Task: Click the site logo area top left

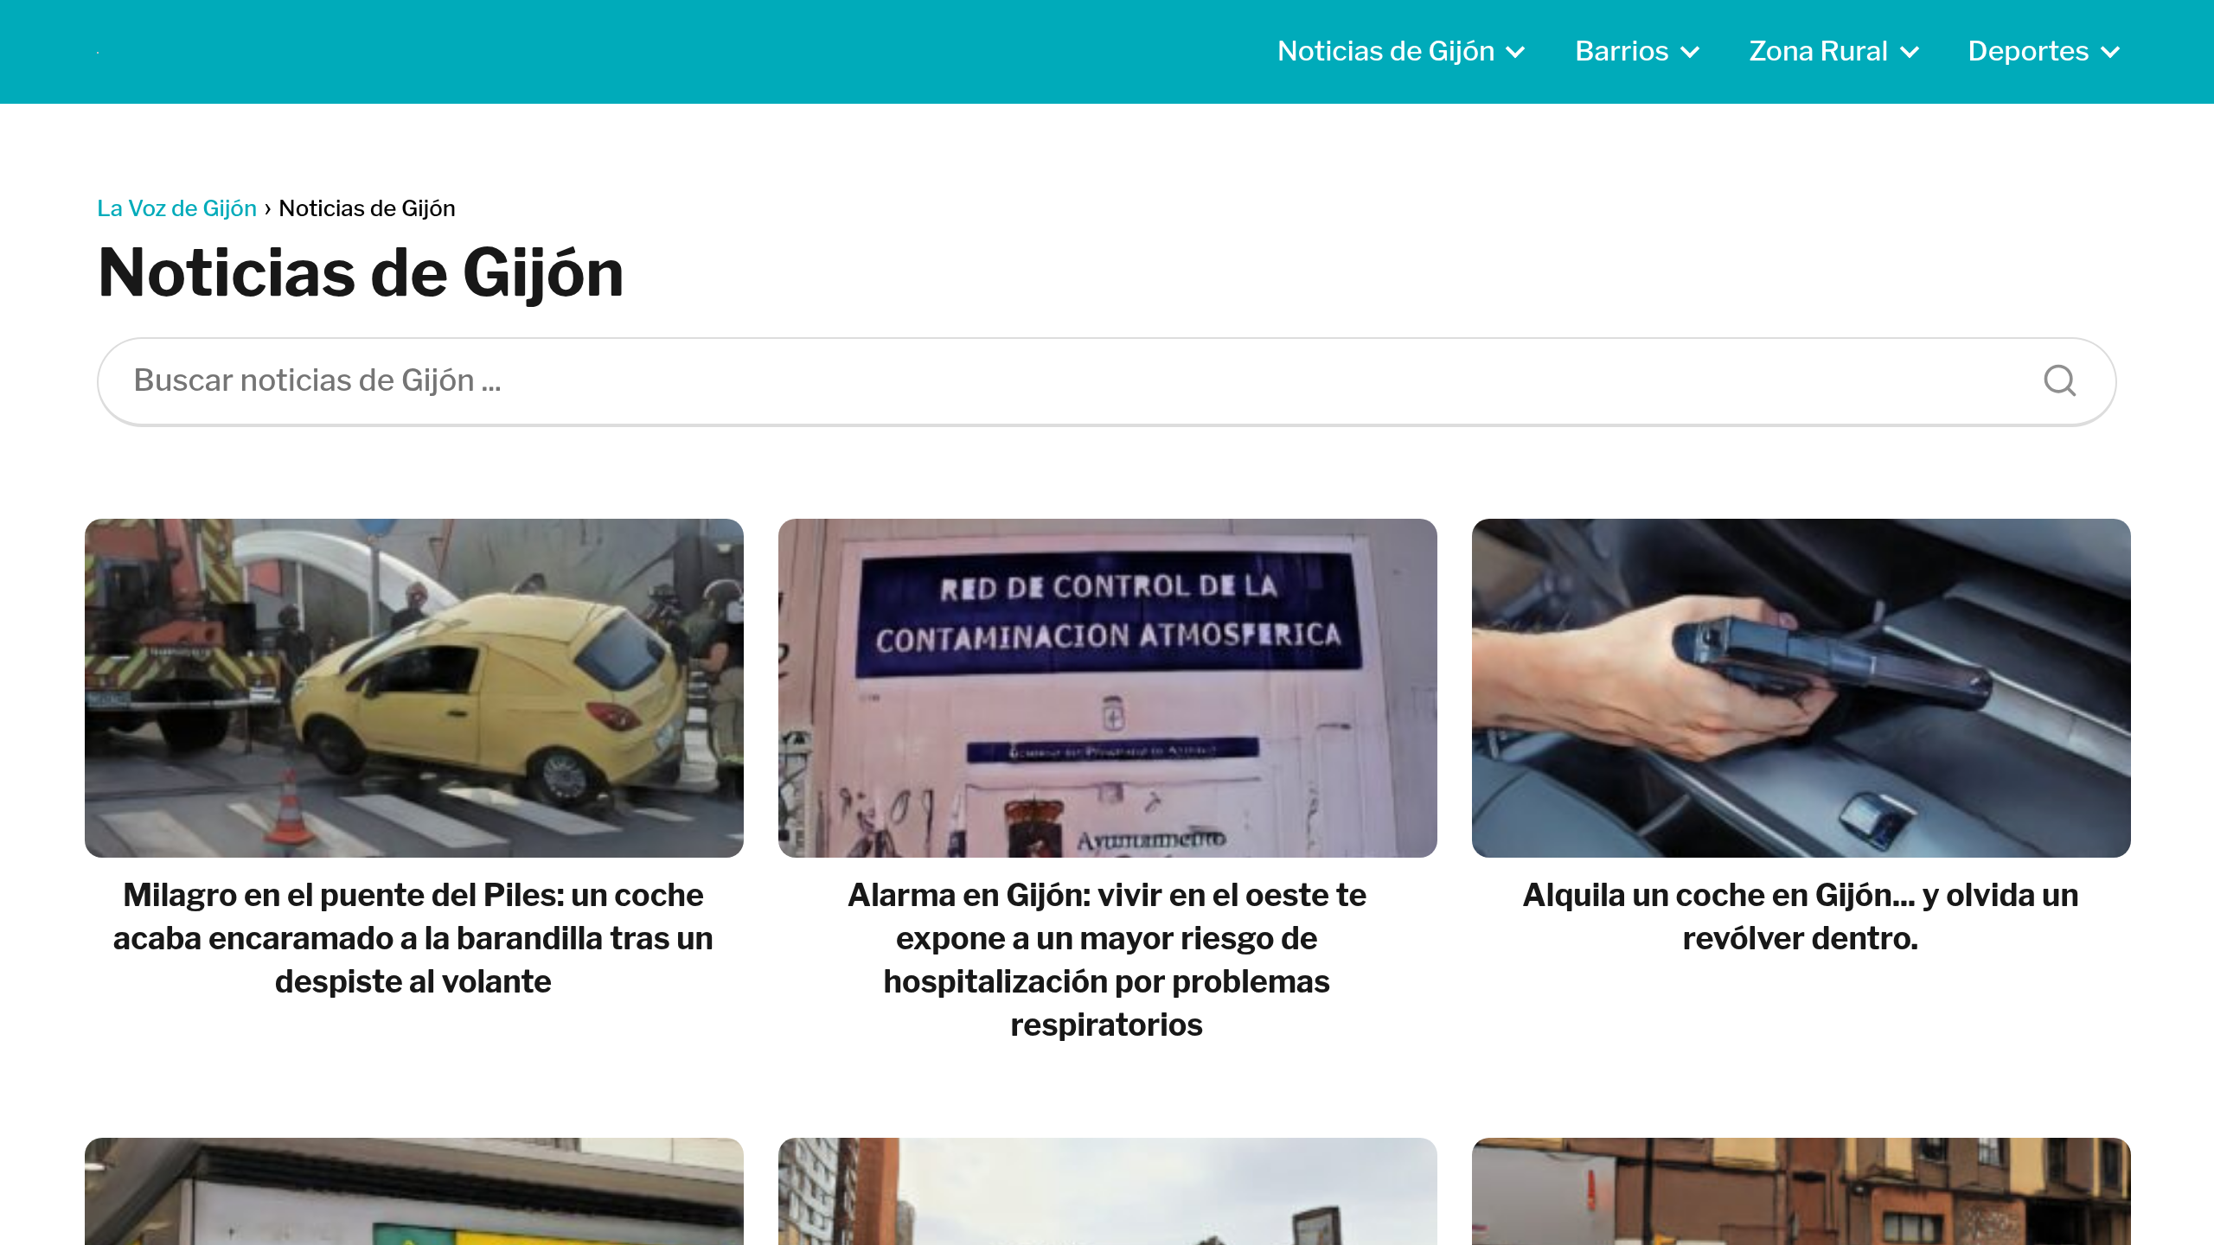Action: point(98,51)
